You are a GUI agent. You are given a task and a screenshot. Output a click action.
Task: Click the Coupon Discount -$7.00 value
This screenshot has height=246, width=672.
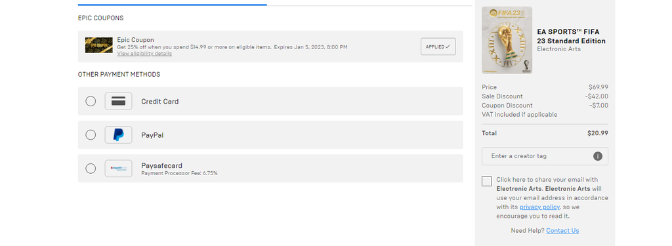click(x=598, y=106)
